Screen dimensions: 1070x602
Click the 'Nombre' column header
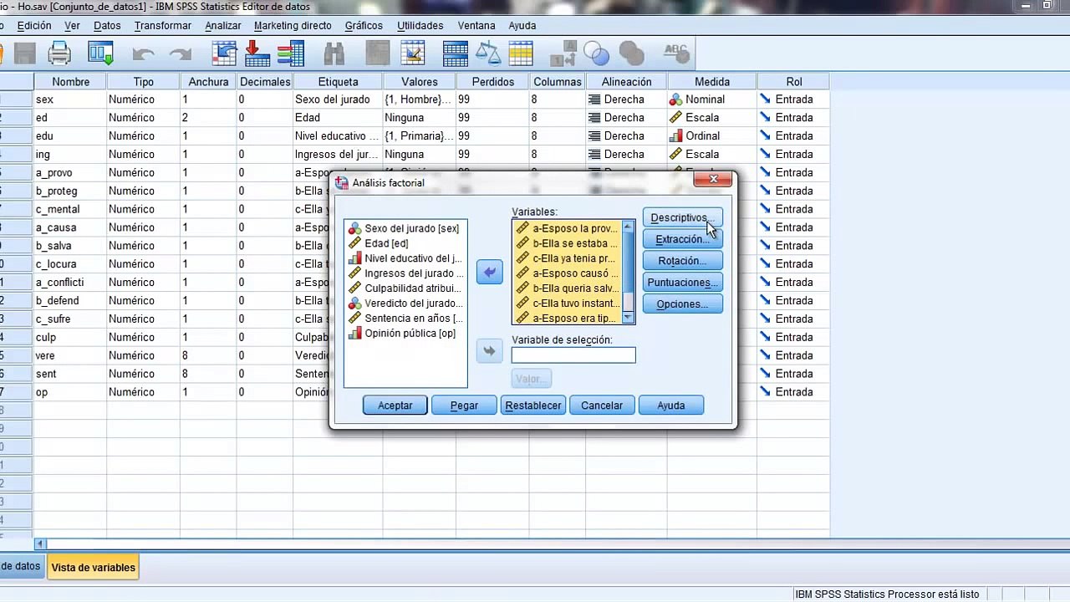coord(70,82)
